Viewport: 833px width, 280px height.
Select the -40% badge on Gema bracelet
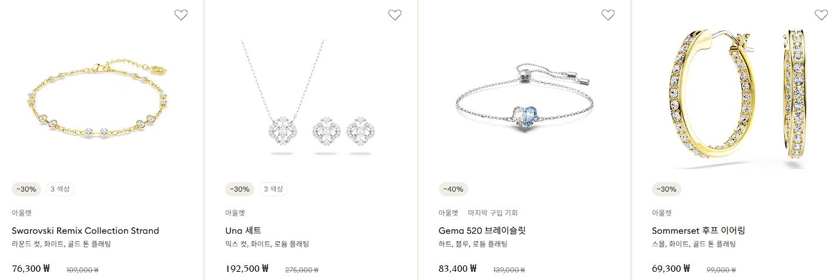pos(454,189)
